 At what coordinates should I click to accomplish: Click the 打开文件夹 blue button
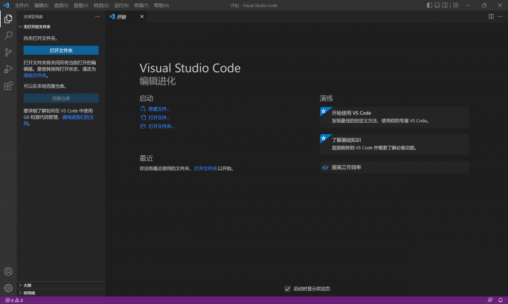click(x=61, y=50)
